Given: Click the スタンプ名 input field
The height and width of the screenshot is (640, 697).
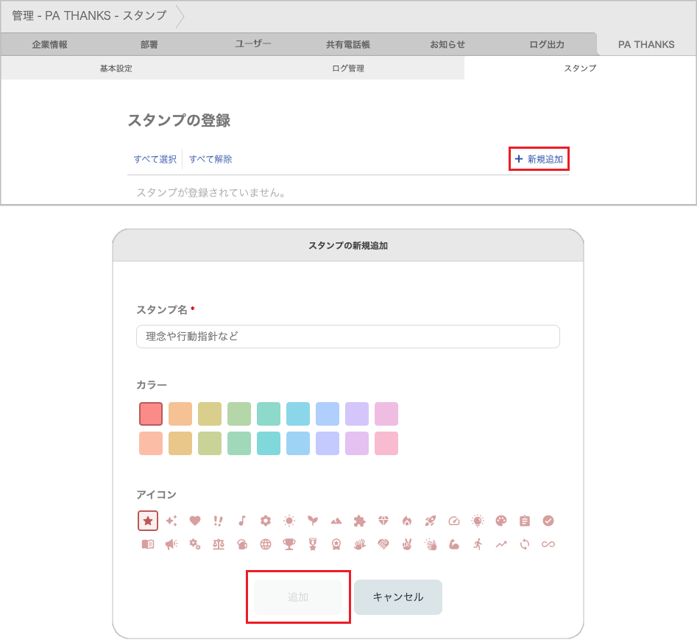Looking at the screenshot, I should coord(347,337).
